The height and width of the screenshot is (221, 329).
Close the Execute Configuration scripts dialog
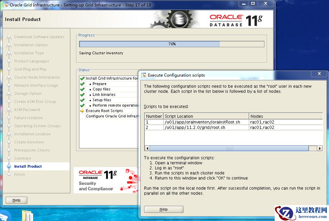[x=319, y=74]
